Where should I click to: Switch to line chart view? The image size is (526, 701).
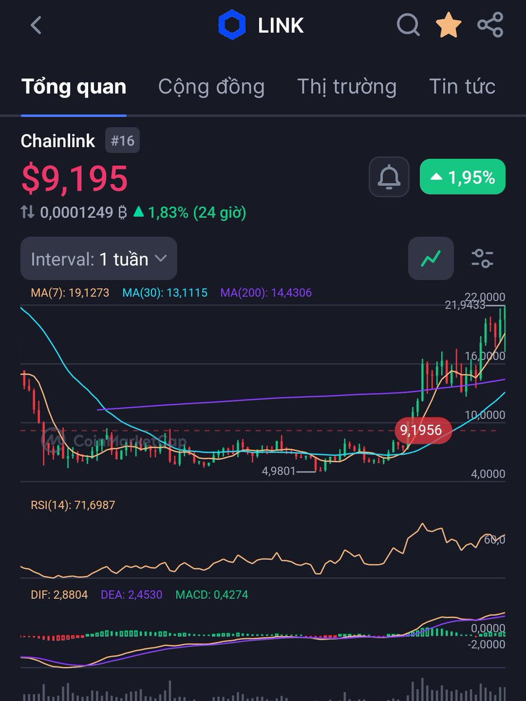tap(431, 258)
